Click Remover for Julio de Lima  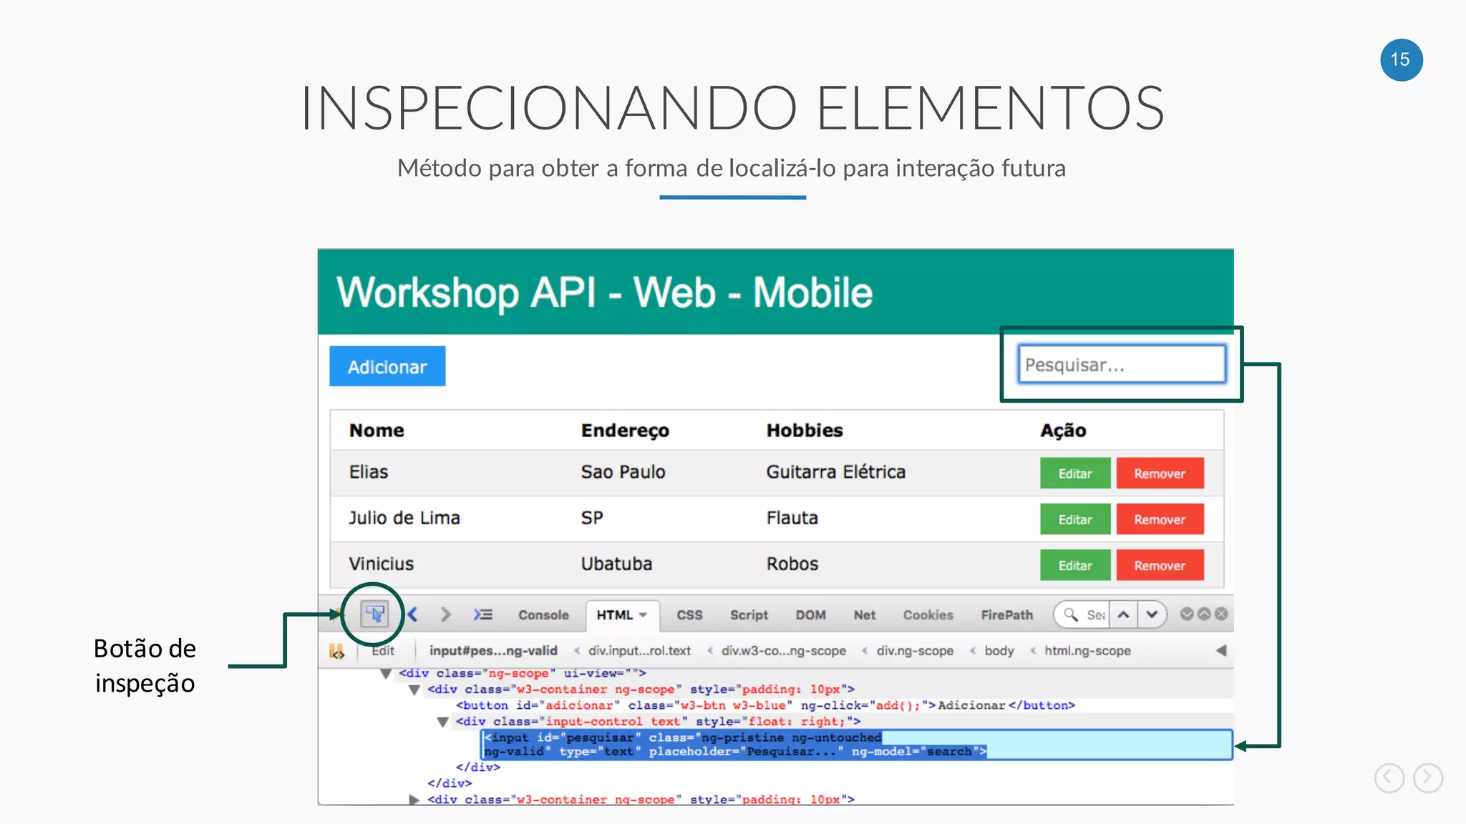1160,519
